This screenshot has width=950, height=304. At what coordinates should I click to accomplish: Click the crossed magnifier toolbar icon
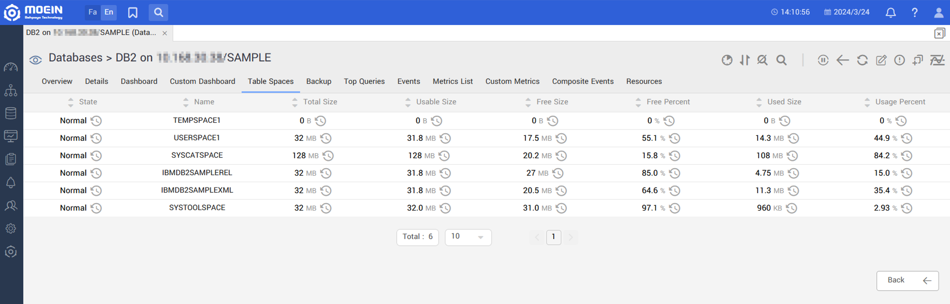click(762, 60)
